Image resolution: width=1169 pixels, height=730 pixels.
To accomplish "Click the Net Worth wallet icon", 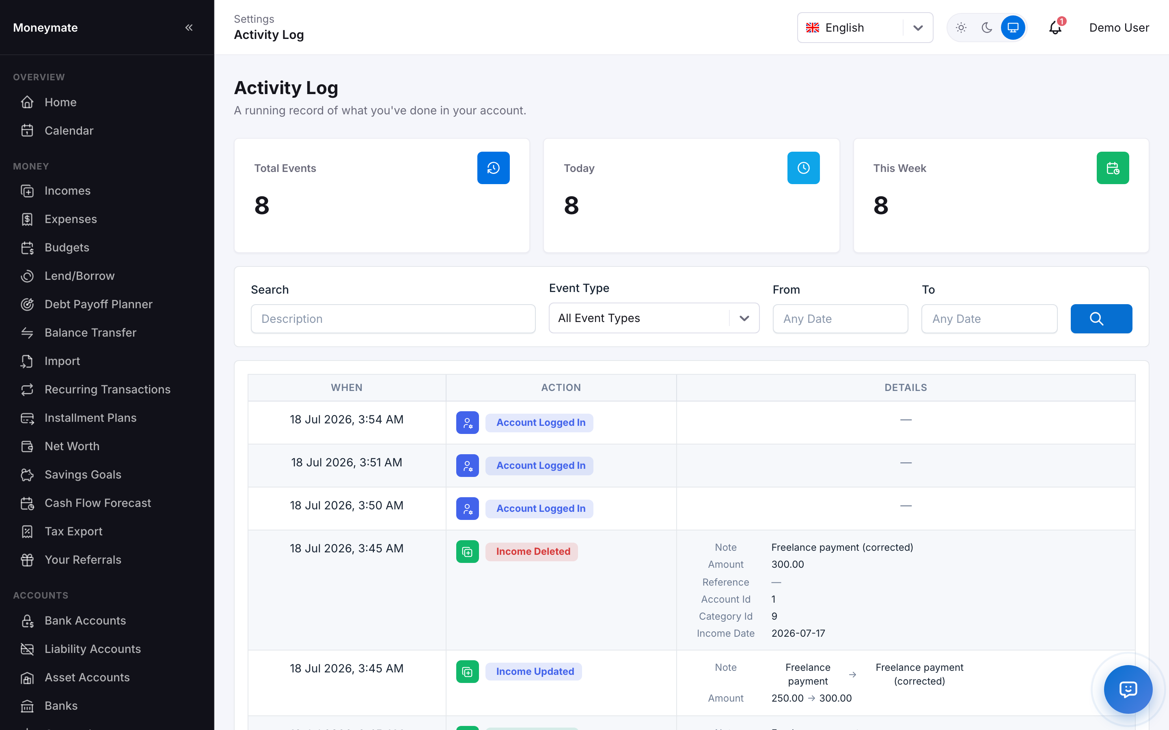I will pos(28,446).
